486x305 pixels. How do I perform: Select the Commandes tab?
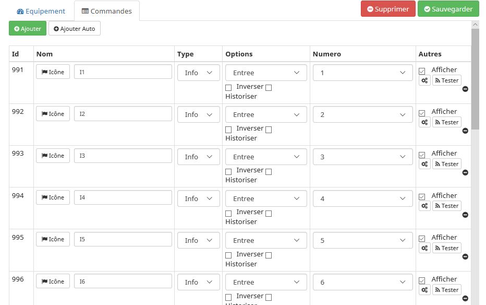point(107,11)
